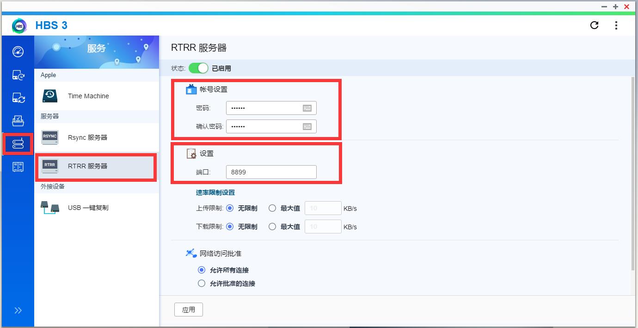Open the restore jobs sidebar icon
638x328 pixels.
(x=18, y=121)
